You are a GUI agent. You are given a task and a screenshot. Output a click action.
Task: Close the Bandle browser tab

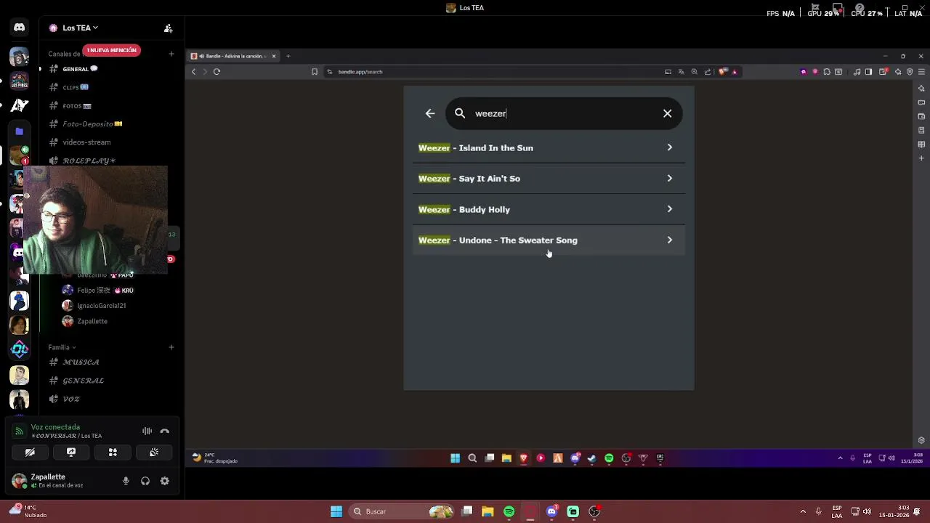(274, 56)
